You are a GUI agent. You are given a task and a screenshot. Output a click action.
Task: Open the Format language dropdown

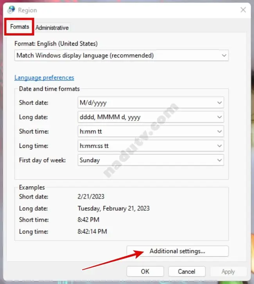(x=122, y=55)
